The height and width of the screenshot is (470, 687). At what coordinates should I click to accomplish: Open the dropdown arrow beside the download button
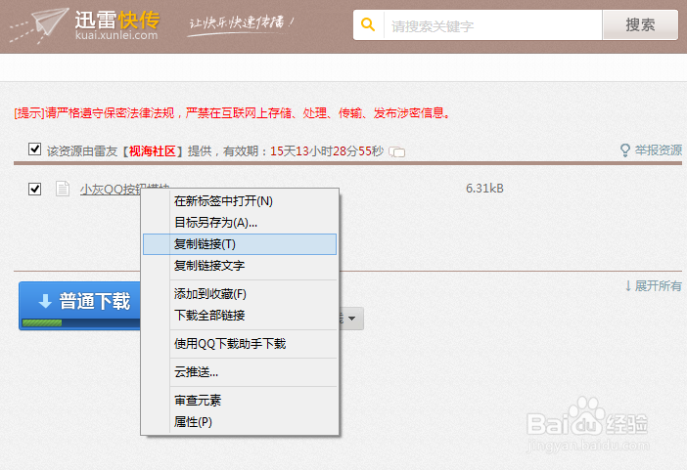tap(352, 319)
